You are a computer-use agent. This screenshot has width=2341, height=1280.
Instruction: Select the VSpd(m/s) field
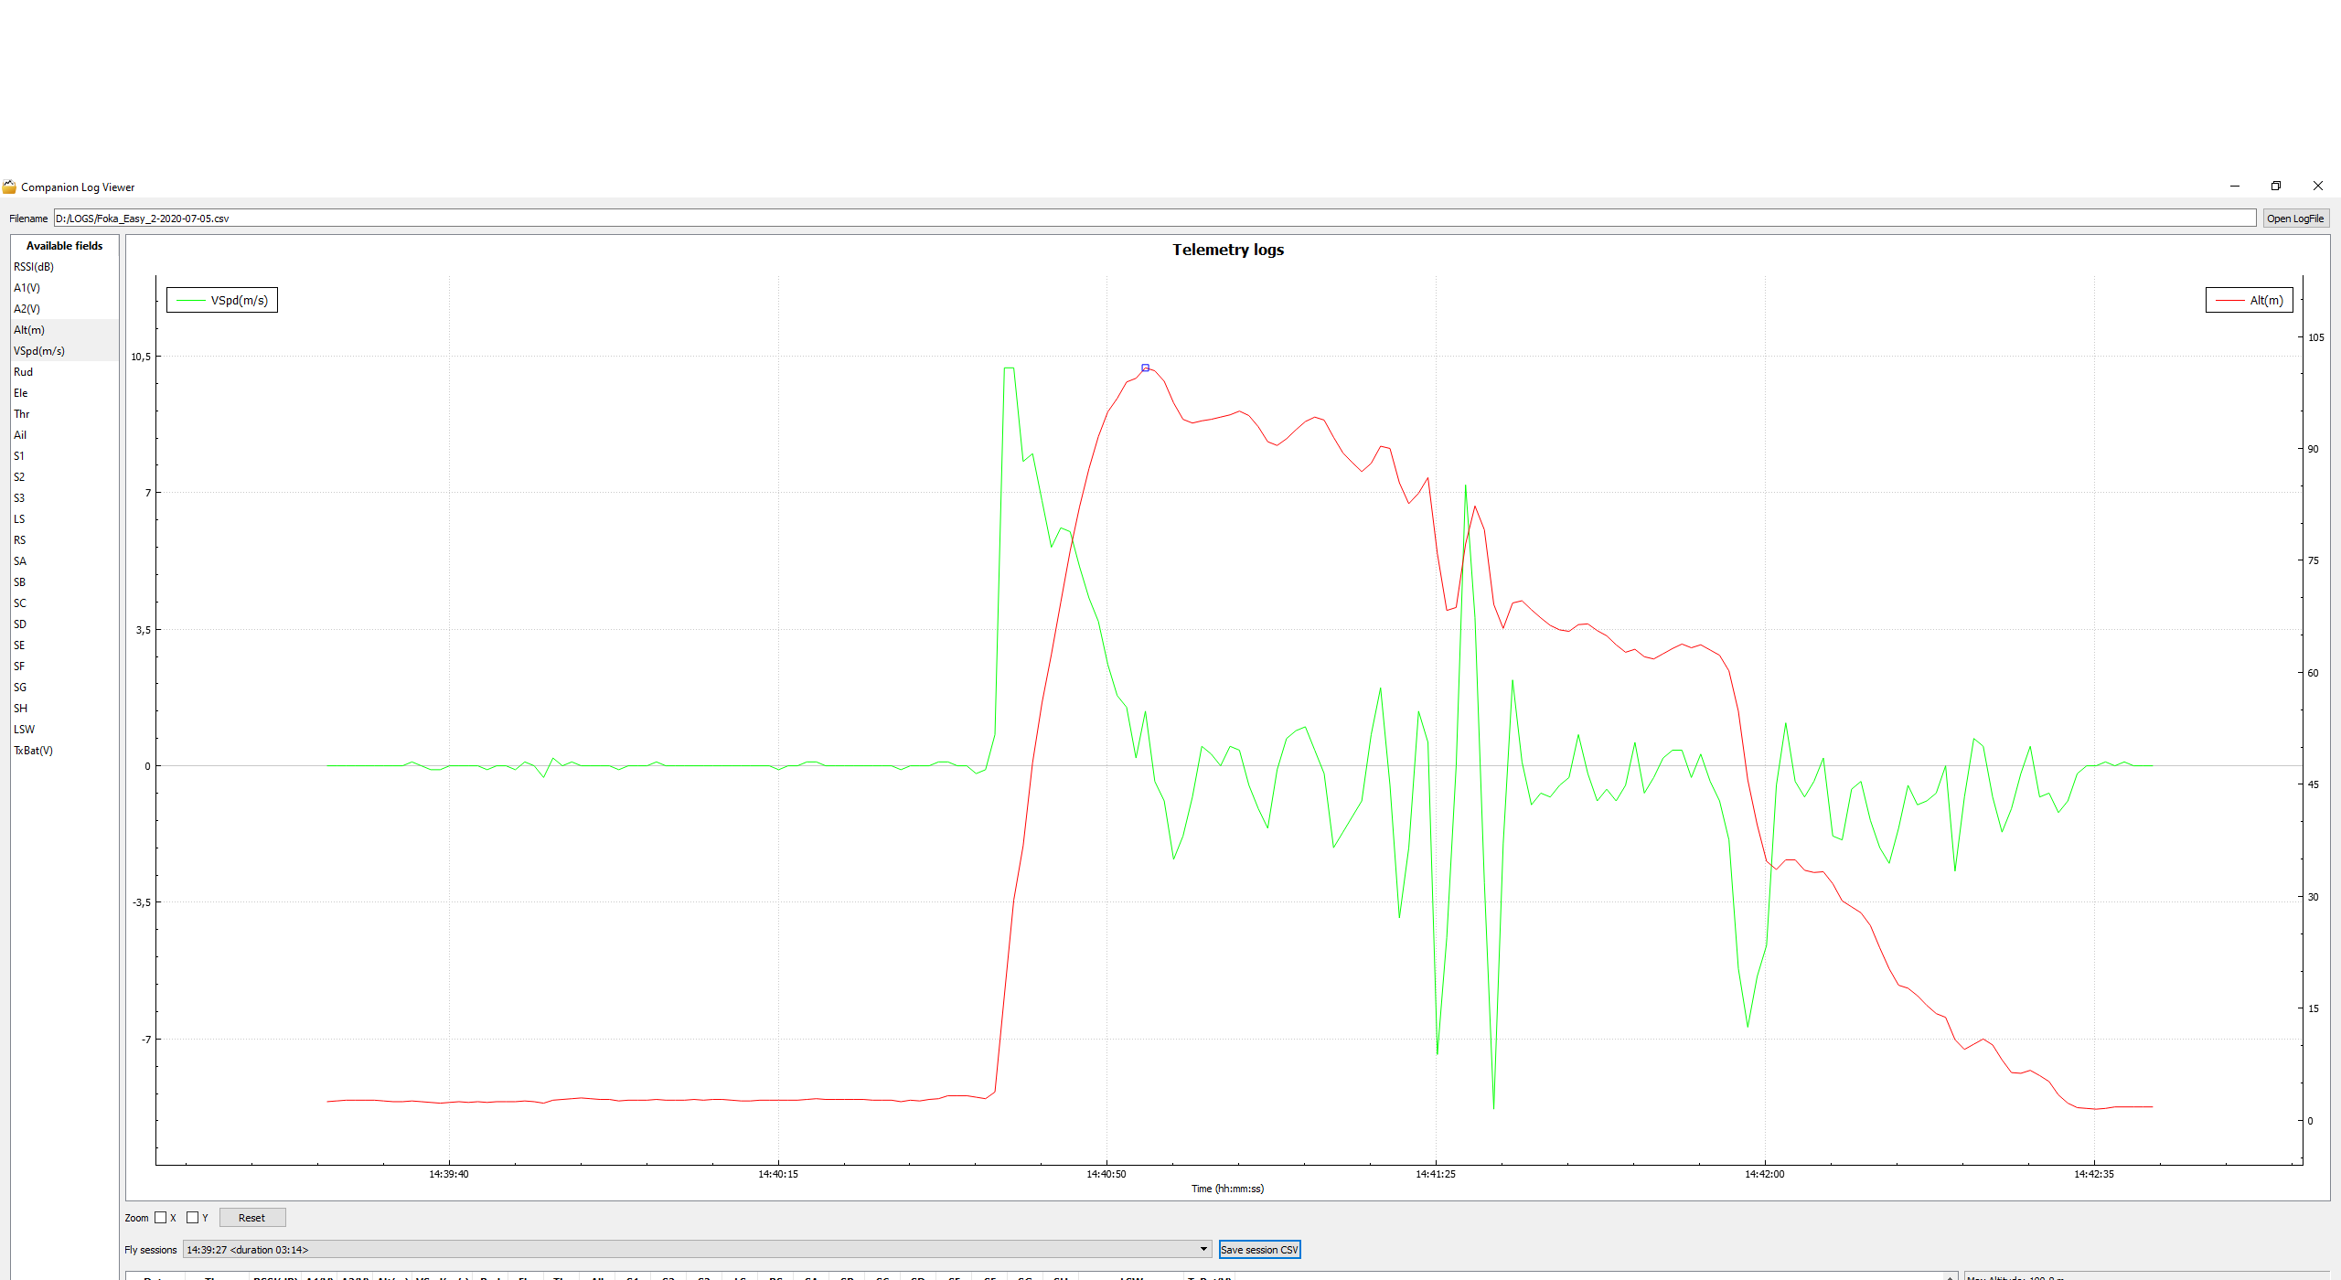39,351
